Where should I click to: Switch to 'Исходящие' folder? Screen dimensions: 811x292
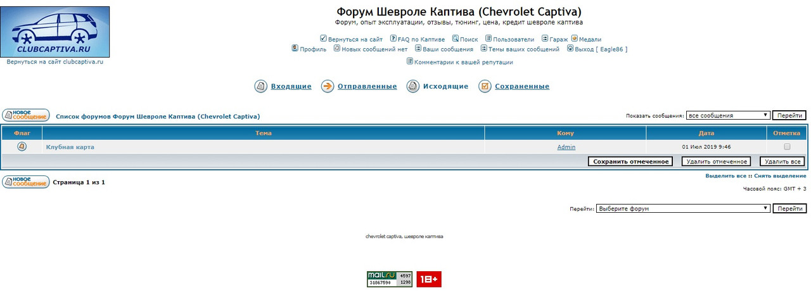point(446,87)
